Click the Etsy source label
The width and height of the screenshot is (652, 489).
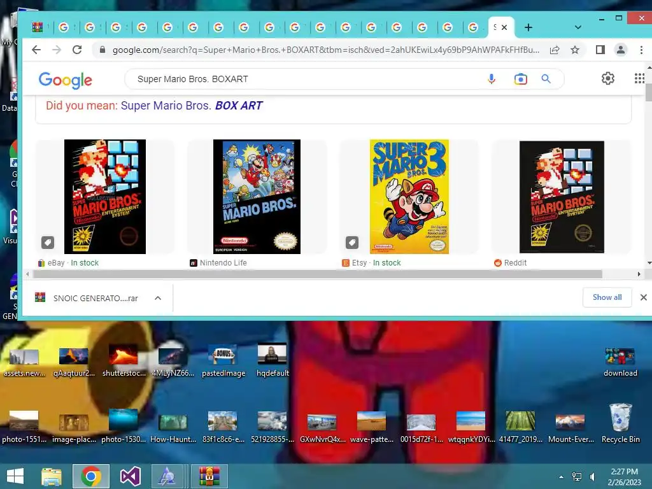(x=359, y=263)
